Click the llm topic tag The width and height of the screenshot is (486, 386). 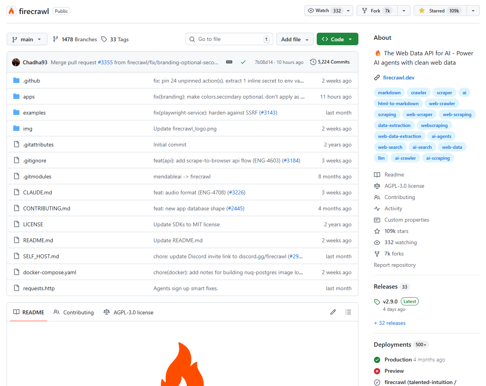pyautogui.click(x=381, y=158)
